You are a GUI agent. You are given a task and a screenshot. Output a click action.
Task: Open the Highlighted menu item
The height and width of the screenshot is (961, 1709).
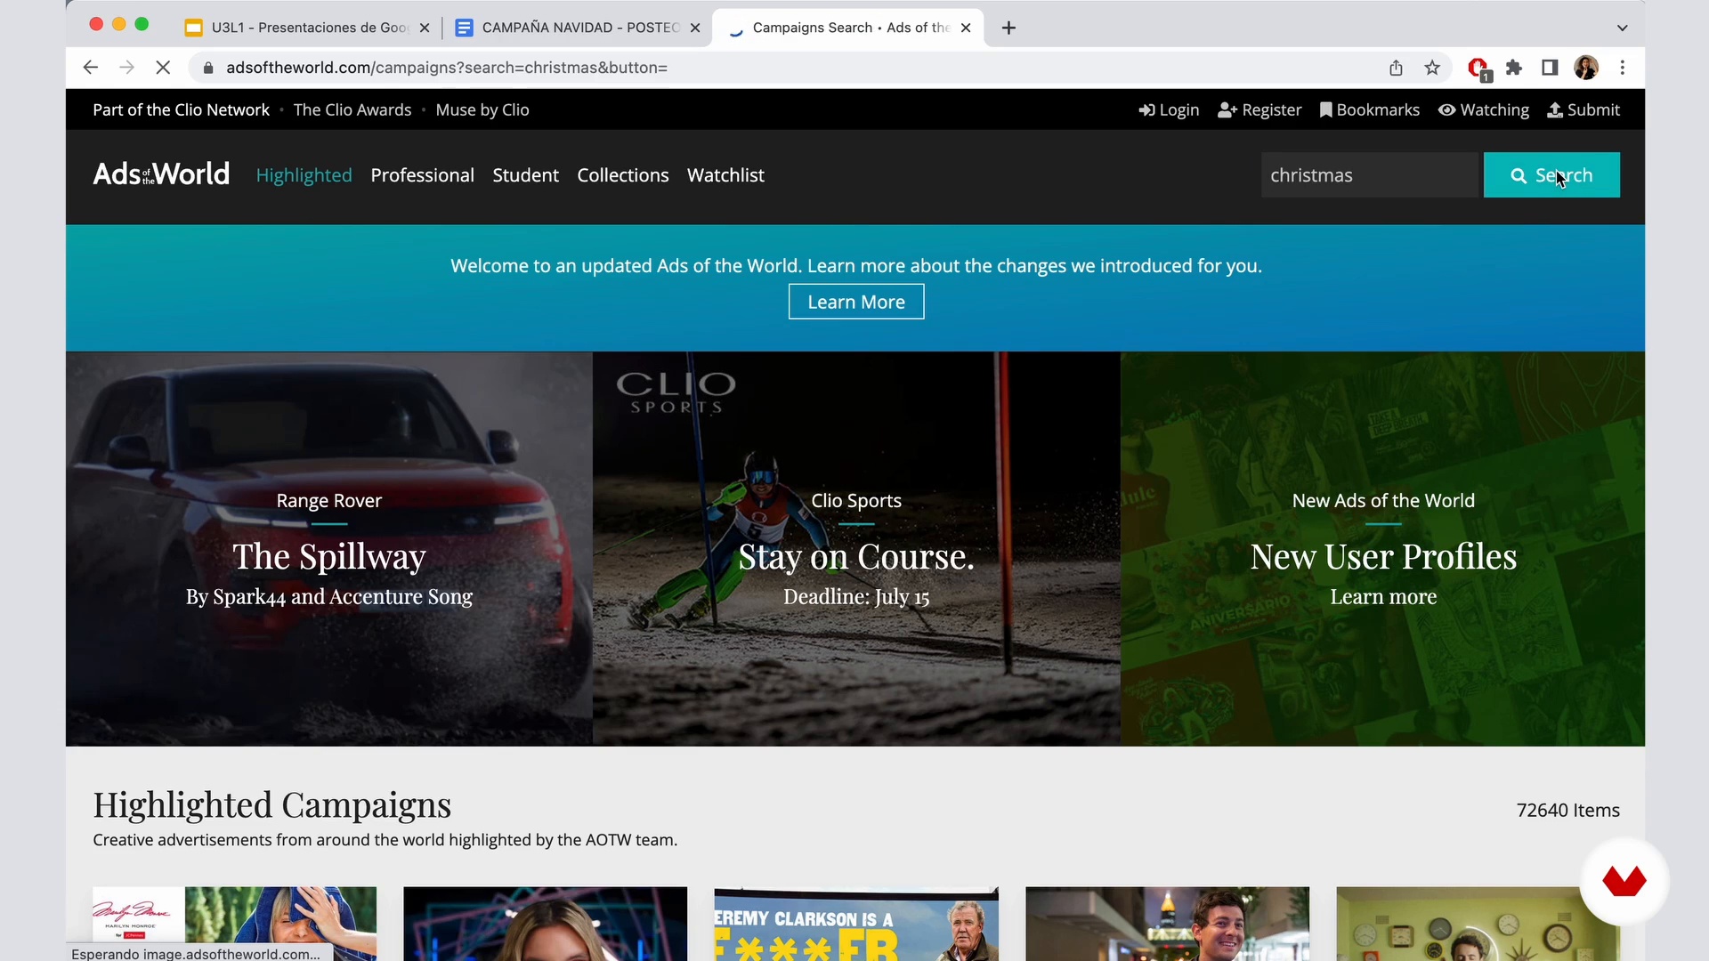[304, 175]
